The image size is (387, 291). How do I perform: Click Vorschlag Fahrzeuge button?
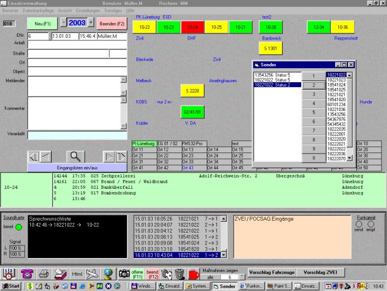[x=271, y=273]
